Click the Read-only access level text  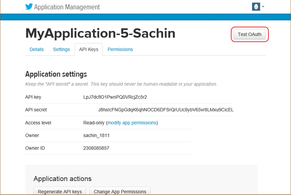click(x=93, y=123)
